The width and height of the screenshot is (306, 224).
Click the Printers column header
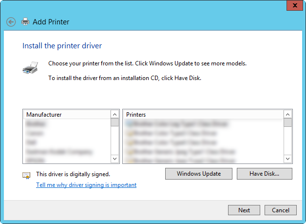pyautogui.click(x=203, y=115)
